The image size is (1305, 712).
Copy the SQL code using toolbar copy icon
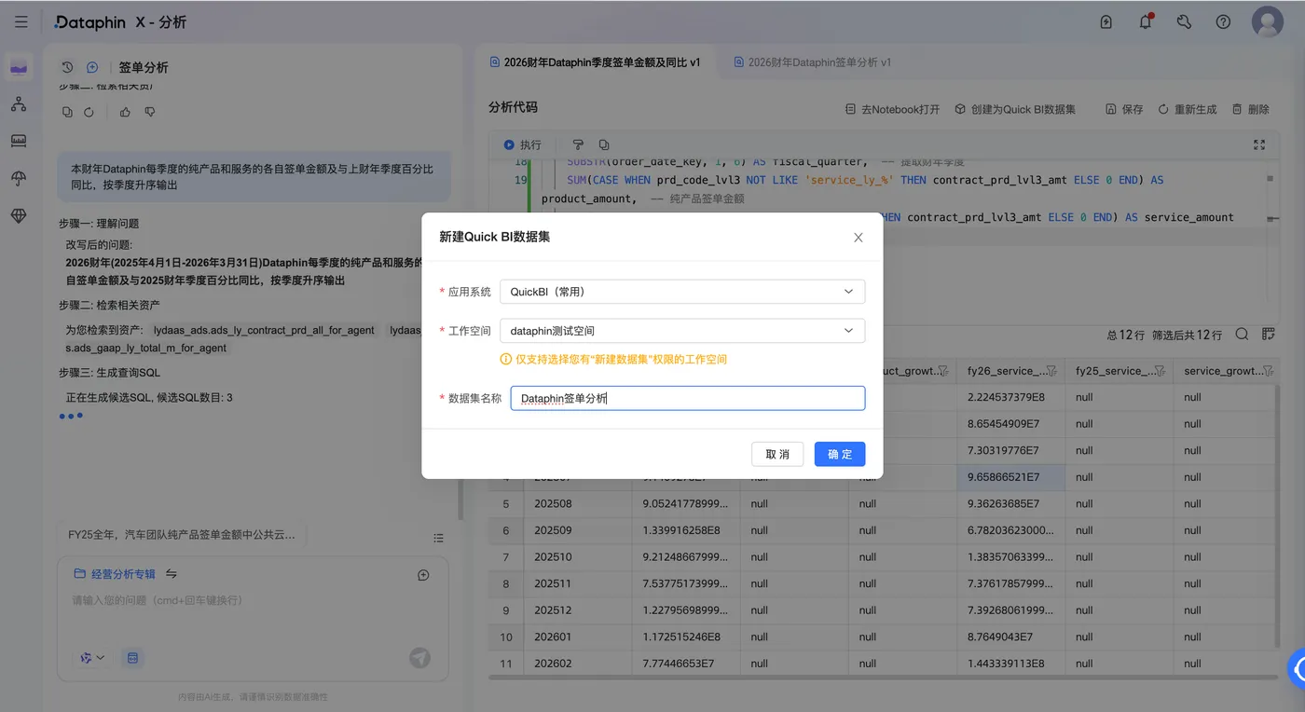[x=604, y=144]
